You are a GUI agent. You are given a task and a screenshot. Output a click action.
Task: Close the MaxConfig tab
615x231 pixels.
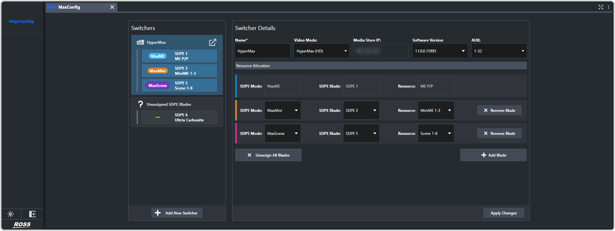coord(112,7)
